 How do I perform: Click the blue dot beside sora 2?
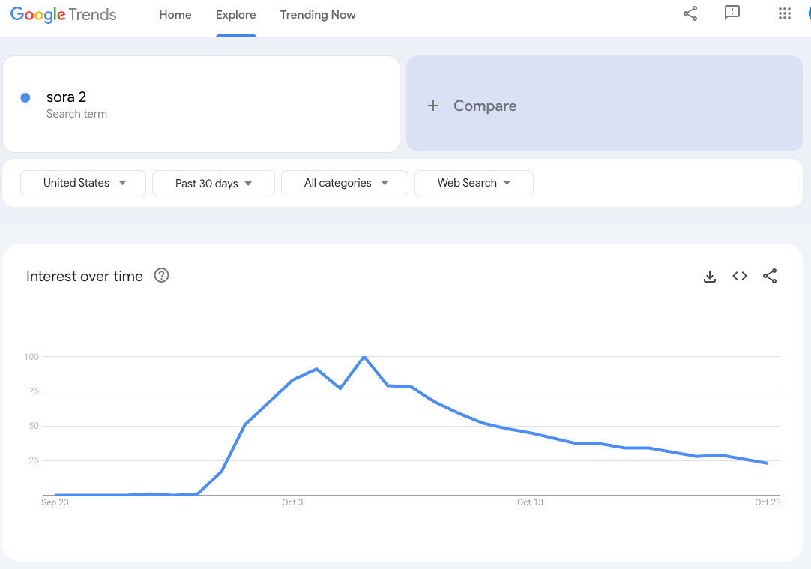pos(25,97)
